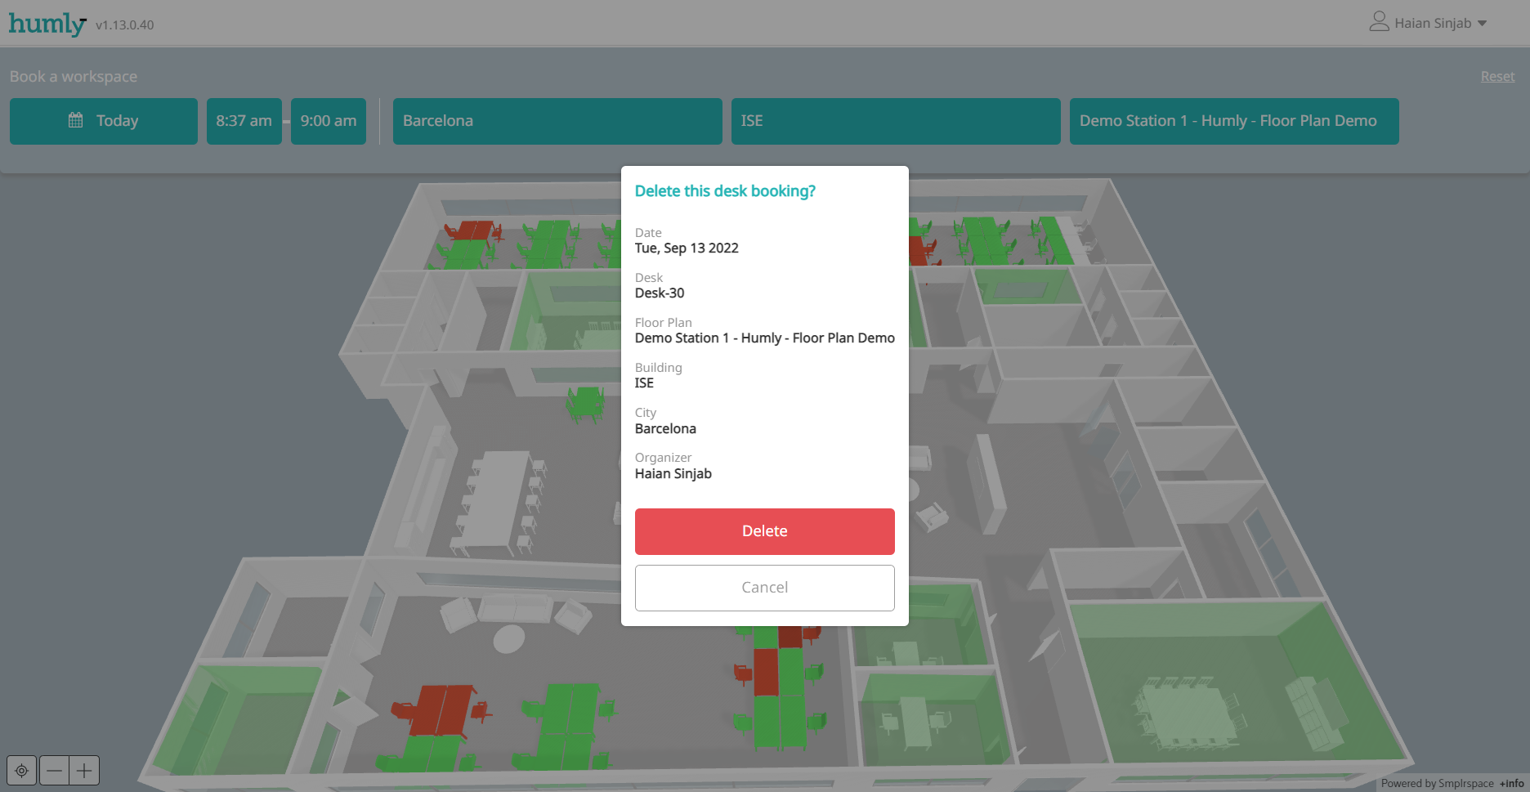Click the Humly logo
This screenshot has width=1530, height=792.
pos(47,24)
